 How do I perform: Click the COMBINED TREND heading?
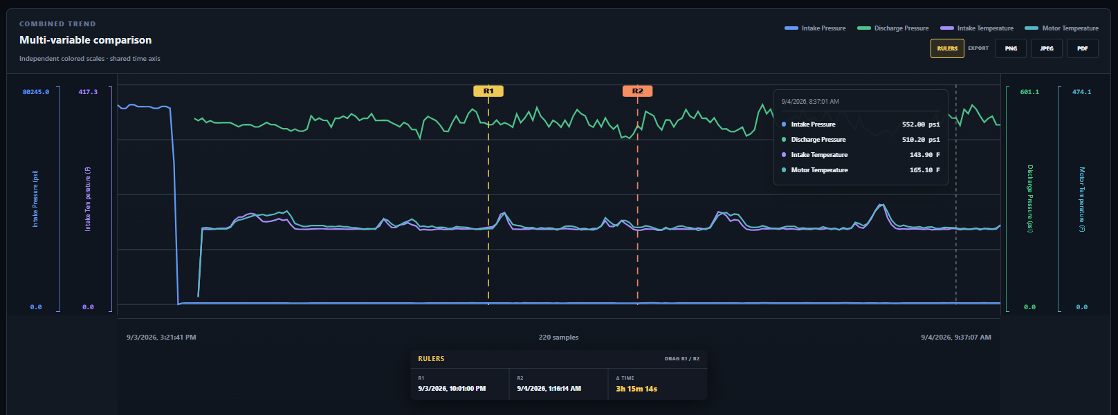(57, 24)
